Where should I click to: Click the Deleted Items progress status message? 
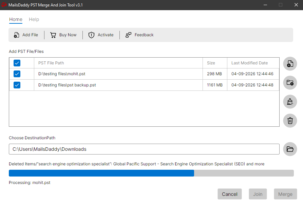[x=137, y=164]
